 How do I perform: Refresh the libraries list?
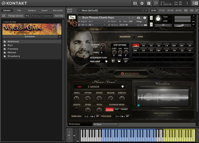4,16
